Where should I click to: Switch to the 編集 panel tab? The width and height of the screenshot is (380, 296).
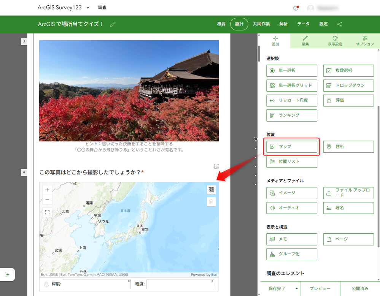305,41
